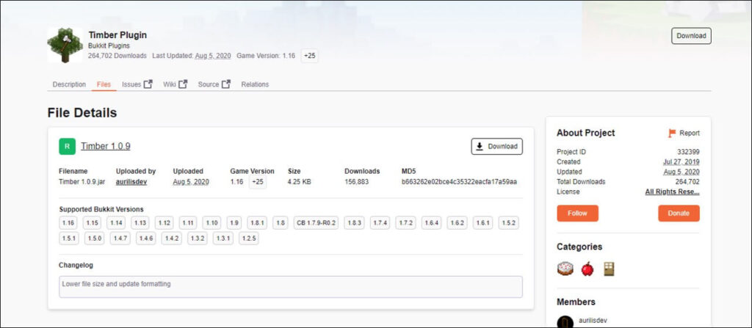The height and width of the screenshot is (328, 752).
Task: Expand the +25 badge in Game Version column
Action: pos(258,182)
